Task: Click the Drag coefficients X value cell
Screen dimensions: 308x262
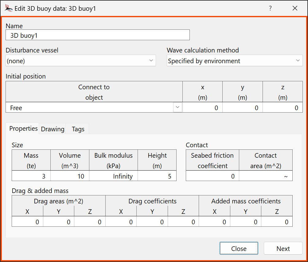Action: (121, 222)
